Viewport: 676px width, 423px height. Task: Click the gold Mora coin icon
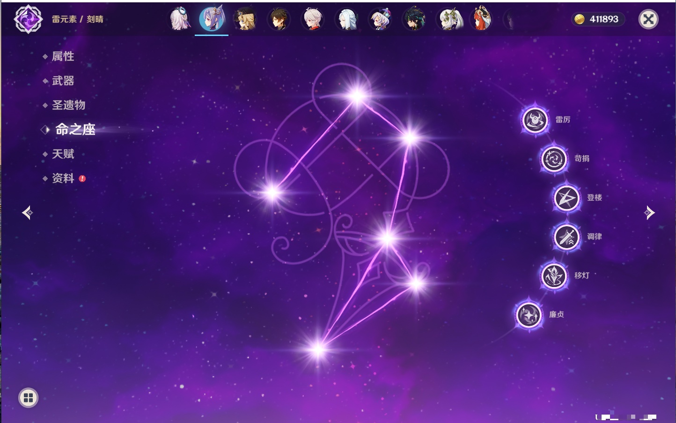(x=580, y=19)
